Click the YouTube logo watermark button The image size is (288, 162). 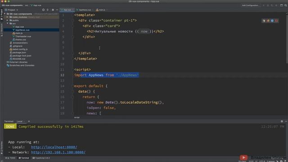pos(243,157)
